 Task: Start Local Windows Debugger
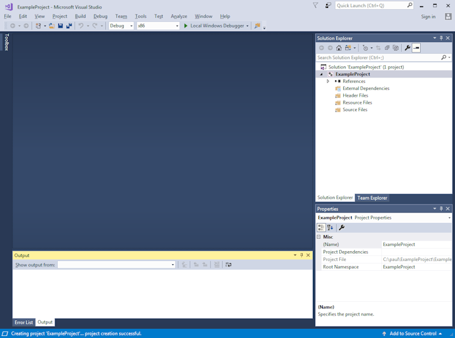pos(214,26)
